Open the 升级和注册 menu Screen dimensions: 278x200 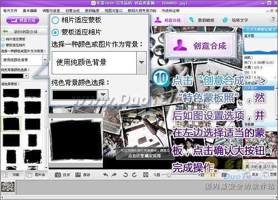tap(170, 11)
